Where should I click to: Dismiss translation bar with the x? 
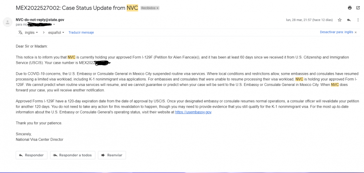click(356, 32)
